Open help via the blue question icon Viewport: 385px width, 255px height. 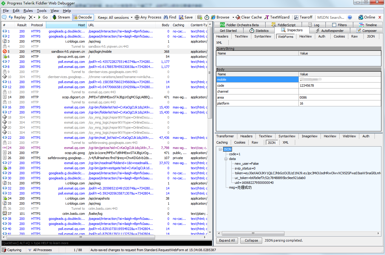(x=350, y=17)
